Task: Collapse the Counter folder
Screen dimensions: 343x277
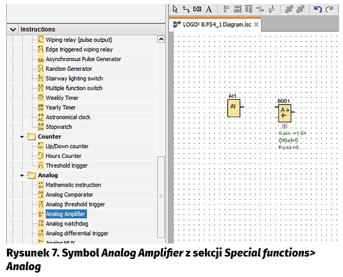Action: [22, 137]
